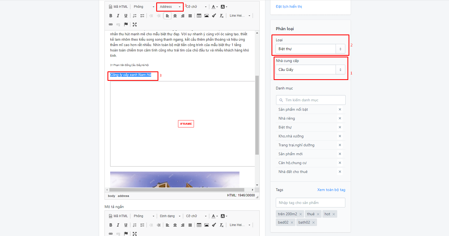Open Xem toàn bộ tag link
The height and width of the screenshot is (236, 449).
pos(331,190)
